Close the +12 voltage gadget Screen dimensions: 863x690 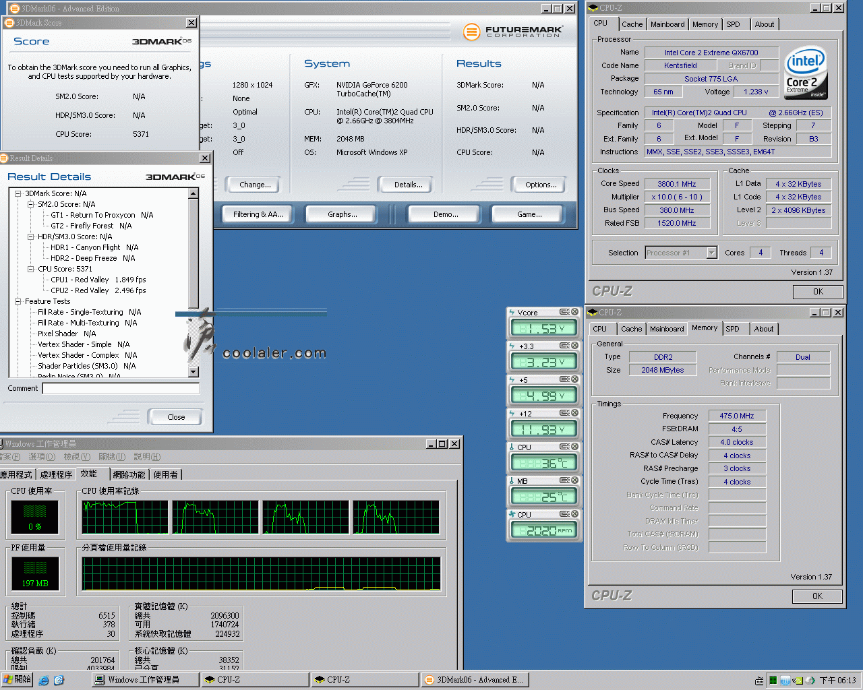point(575,413)
